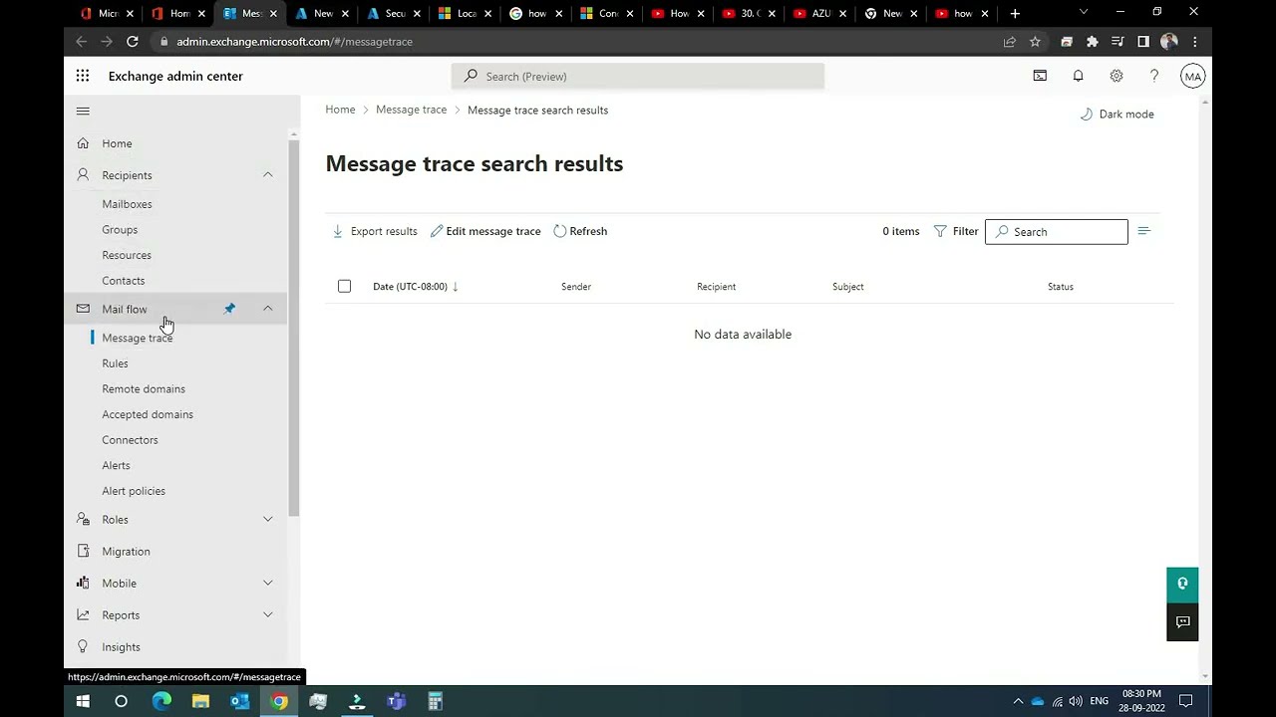Open the teal help headset widget
1276x717 pixels.
click(x=1182, y=584)
